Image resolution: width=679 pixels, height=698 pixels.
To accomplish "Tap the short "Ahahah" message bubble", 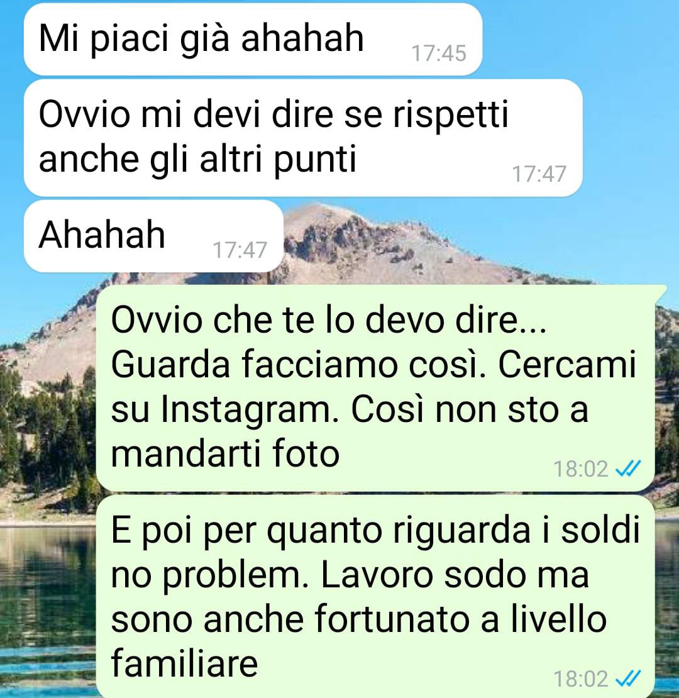I will pos(153,236).
